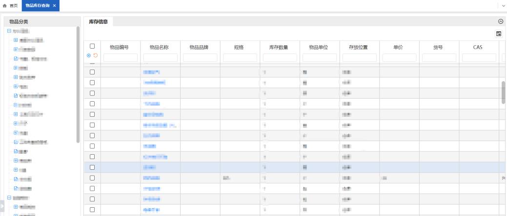The image size is (507, 216).
Task: Expand the left sidebar with the edge arrow
Action: point(1,207)
